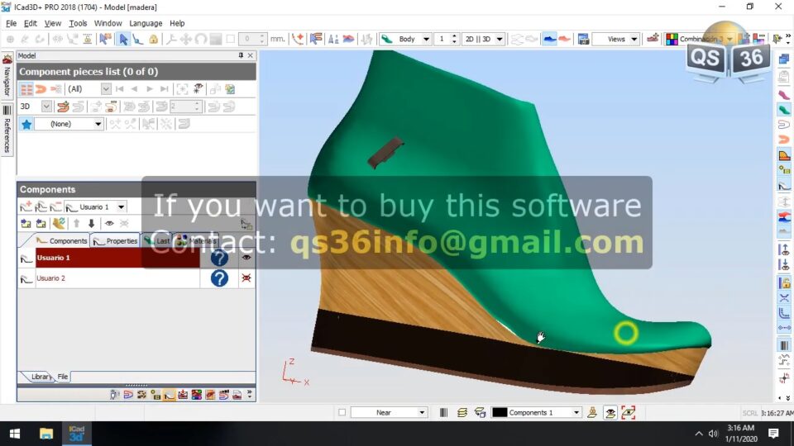Toggle the eye icon in bottom status toolbar
The width and height of the screenshot is (794, 446).
pos(610,413)
